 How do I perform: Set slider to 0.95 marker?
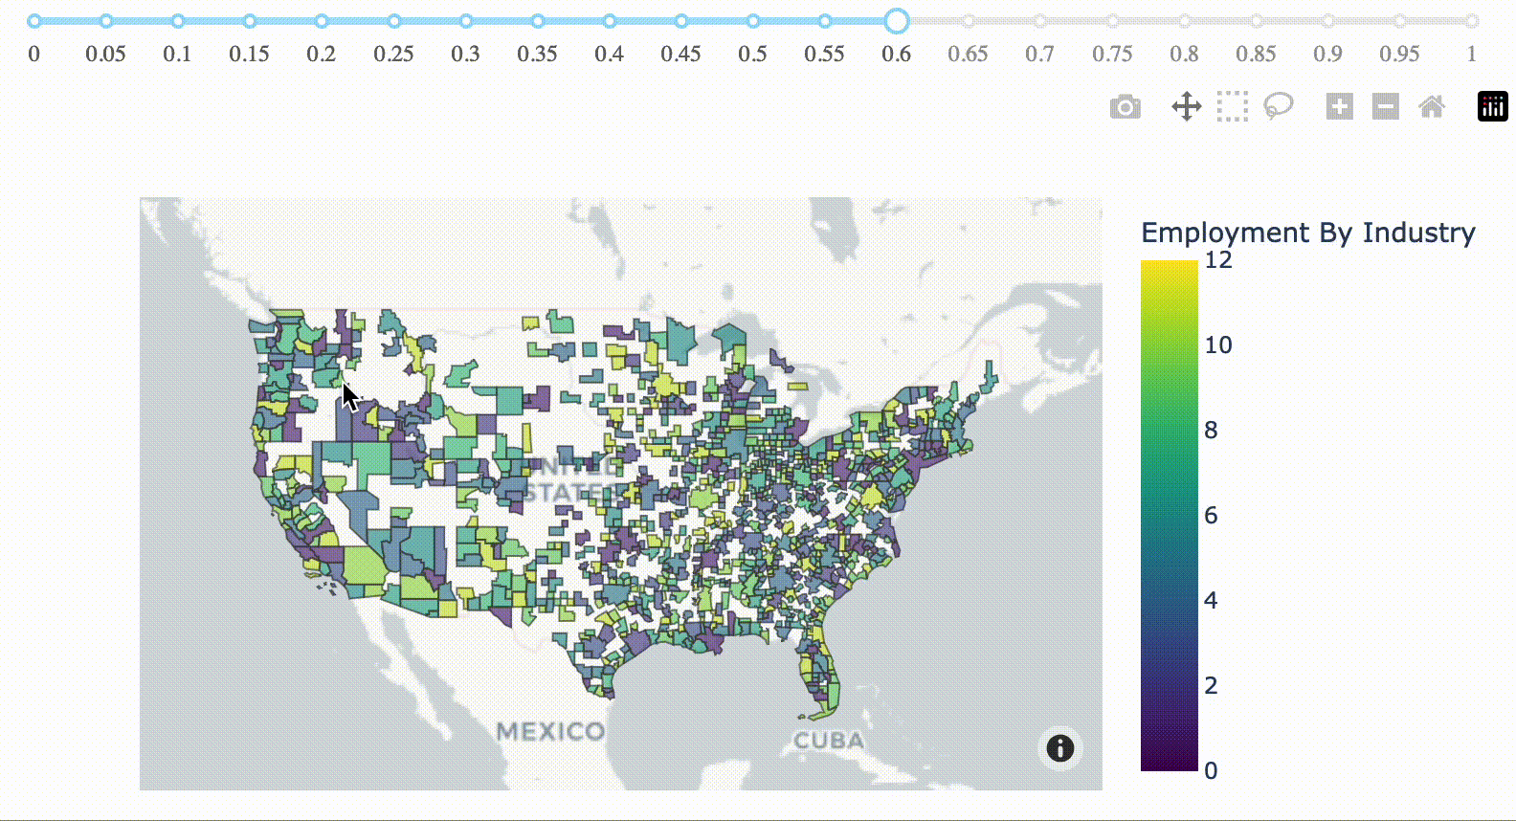point(1400,21)
